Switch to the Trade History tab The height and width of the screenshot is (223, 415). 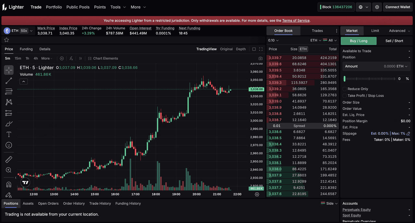pos(100,204)
